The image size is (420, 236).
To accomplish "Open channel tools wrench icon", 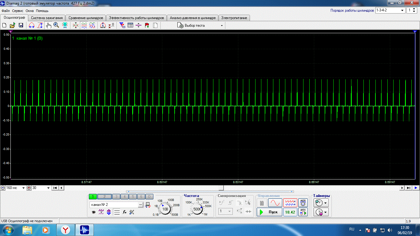I will click(132, 212).
